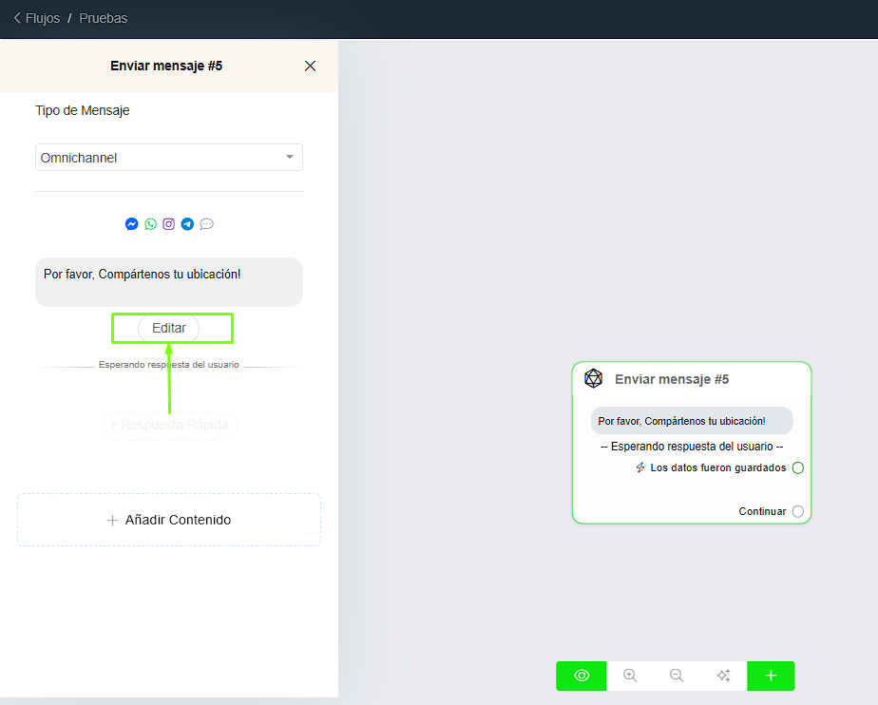Open the Pruebas breadcrumb item

(103, 18)
